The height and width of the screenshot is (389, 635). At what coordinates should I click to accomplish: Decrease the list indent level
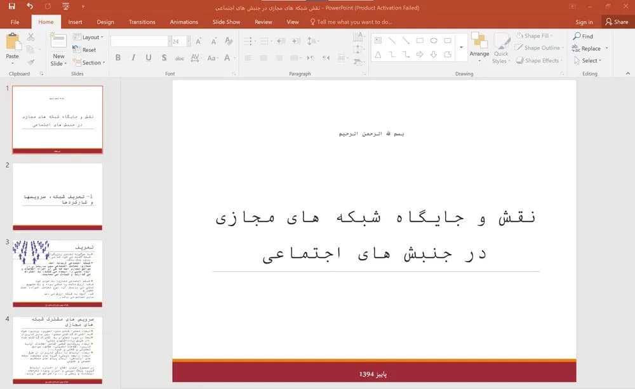click(x=281, y=41)
